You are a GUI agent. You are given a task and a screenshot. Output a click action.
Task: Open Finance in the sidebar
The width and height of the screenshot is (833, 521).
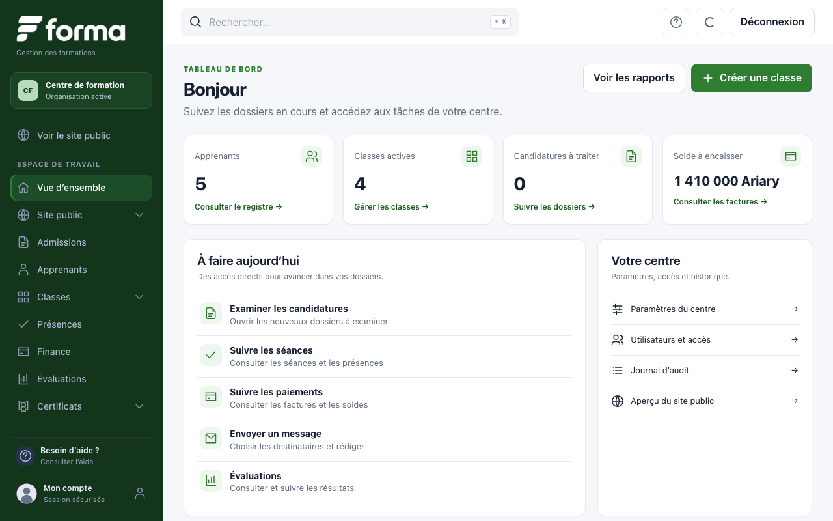(81, 352)
